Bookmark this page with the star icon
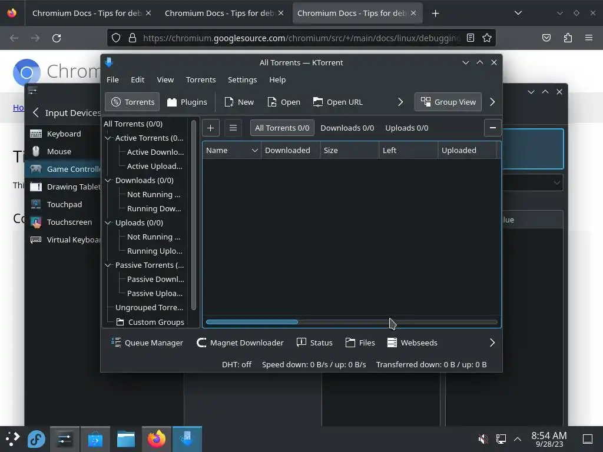Screen dimensions: 603x452 point(487,38)
